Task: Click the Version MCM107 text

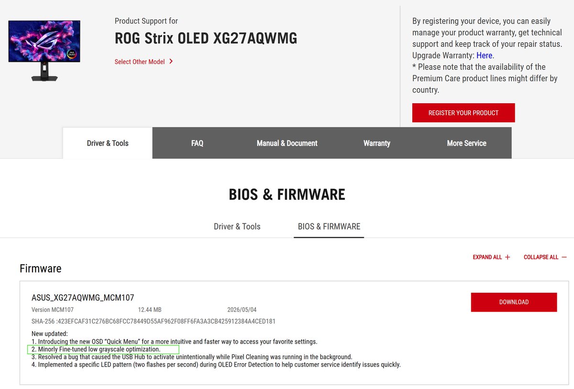Action: point(53,310)
